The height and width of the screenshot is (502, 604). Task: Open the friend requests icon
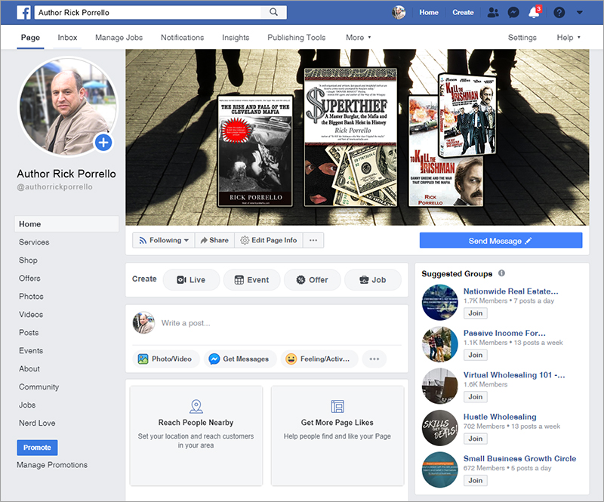tap(493, 13)
